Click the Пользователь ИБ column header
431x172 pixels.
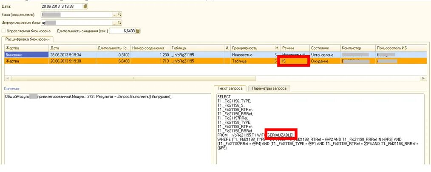click(402, 48)
